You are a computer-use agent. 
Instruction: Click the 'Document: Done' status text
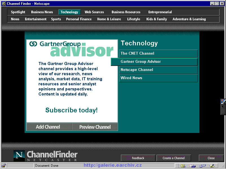pos(47,166)
